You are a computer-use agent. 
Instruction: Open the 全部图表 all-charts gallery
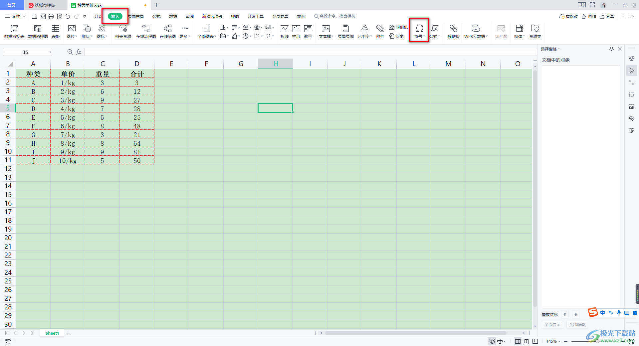[x=207, y=32]
